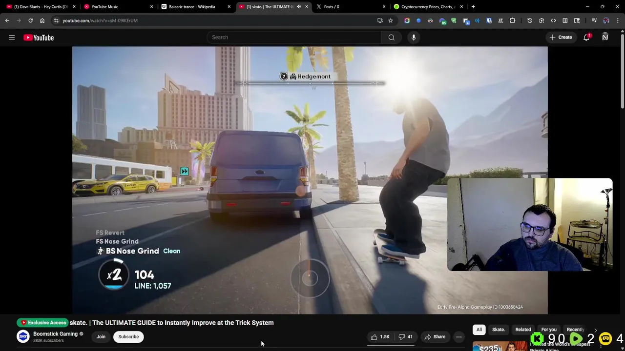Open site information icon in address bar

click(x=57, y=20)
